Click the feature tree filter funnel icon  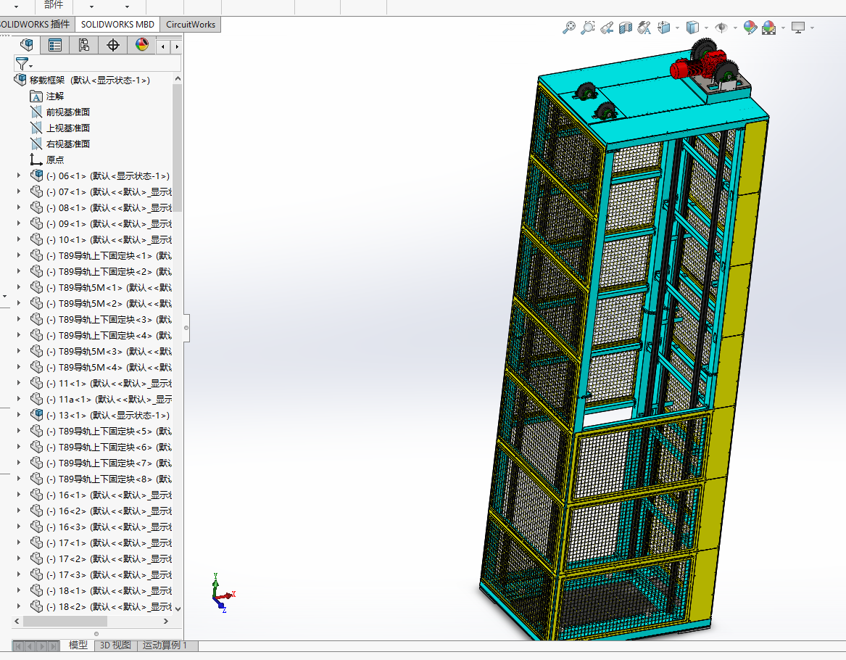tap(22, 64)
